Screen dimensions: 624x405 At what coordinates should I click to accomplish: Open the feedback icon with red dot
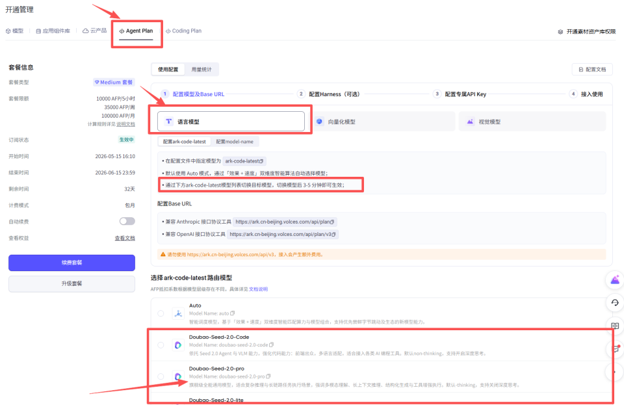616,349
